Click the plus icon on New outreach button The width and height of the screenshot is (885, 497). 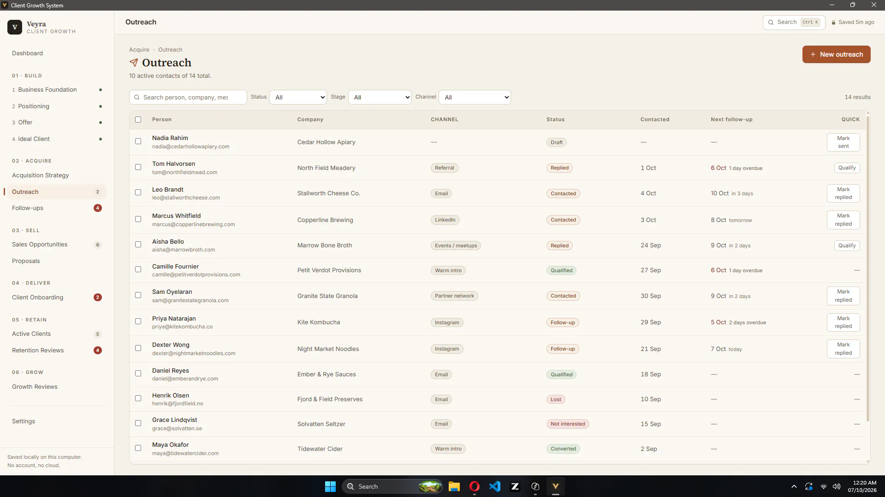[x=813, y=54]
